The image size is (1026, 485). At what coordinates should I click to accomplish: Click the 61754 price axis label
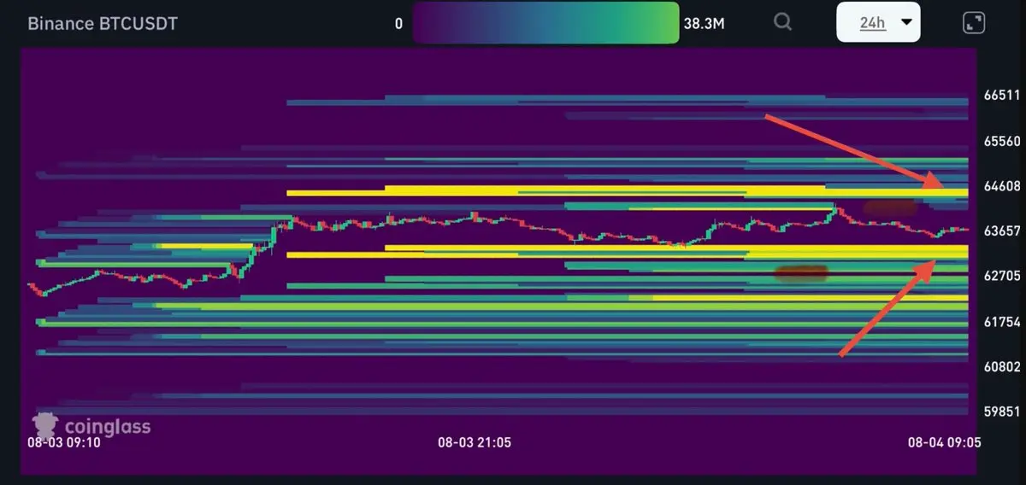[x=1002, y=322]
